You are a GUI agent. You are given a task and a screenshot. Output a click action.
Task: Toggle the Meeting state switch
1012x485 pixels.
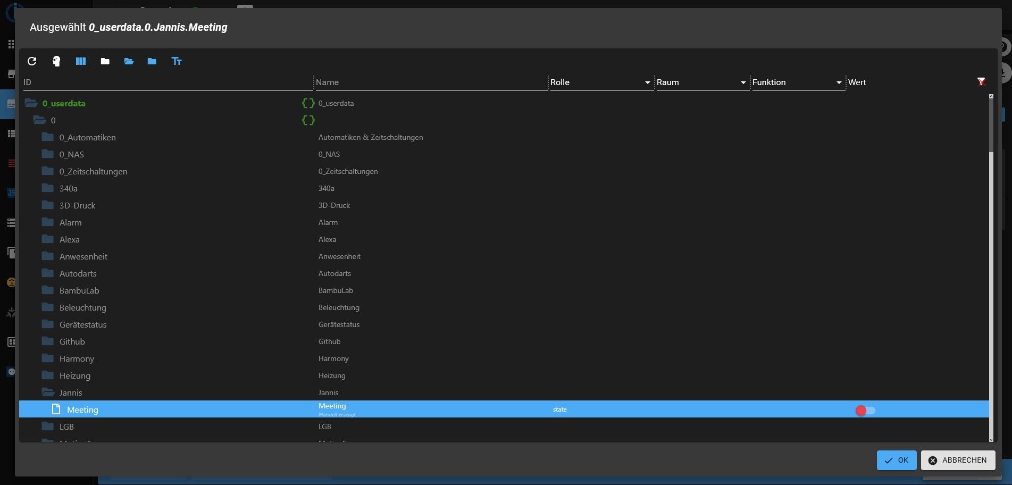click(x=865, y=410)
